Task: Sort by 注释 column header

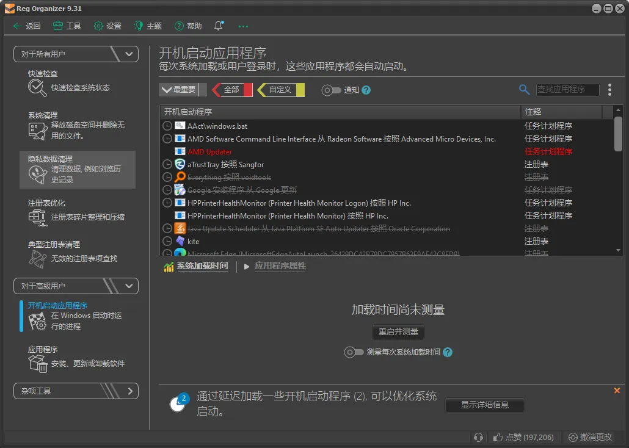Action: [x=561, y=112]
